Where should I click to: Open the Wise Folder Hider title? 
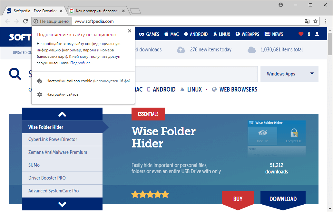pyautogui.click(x=163, y=137)
